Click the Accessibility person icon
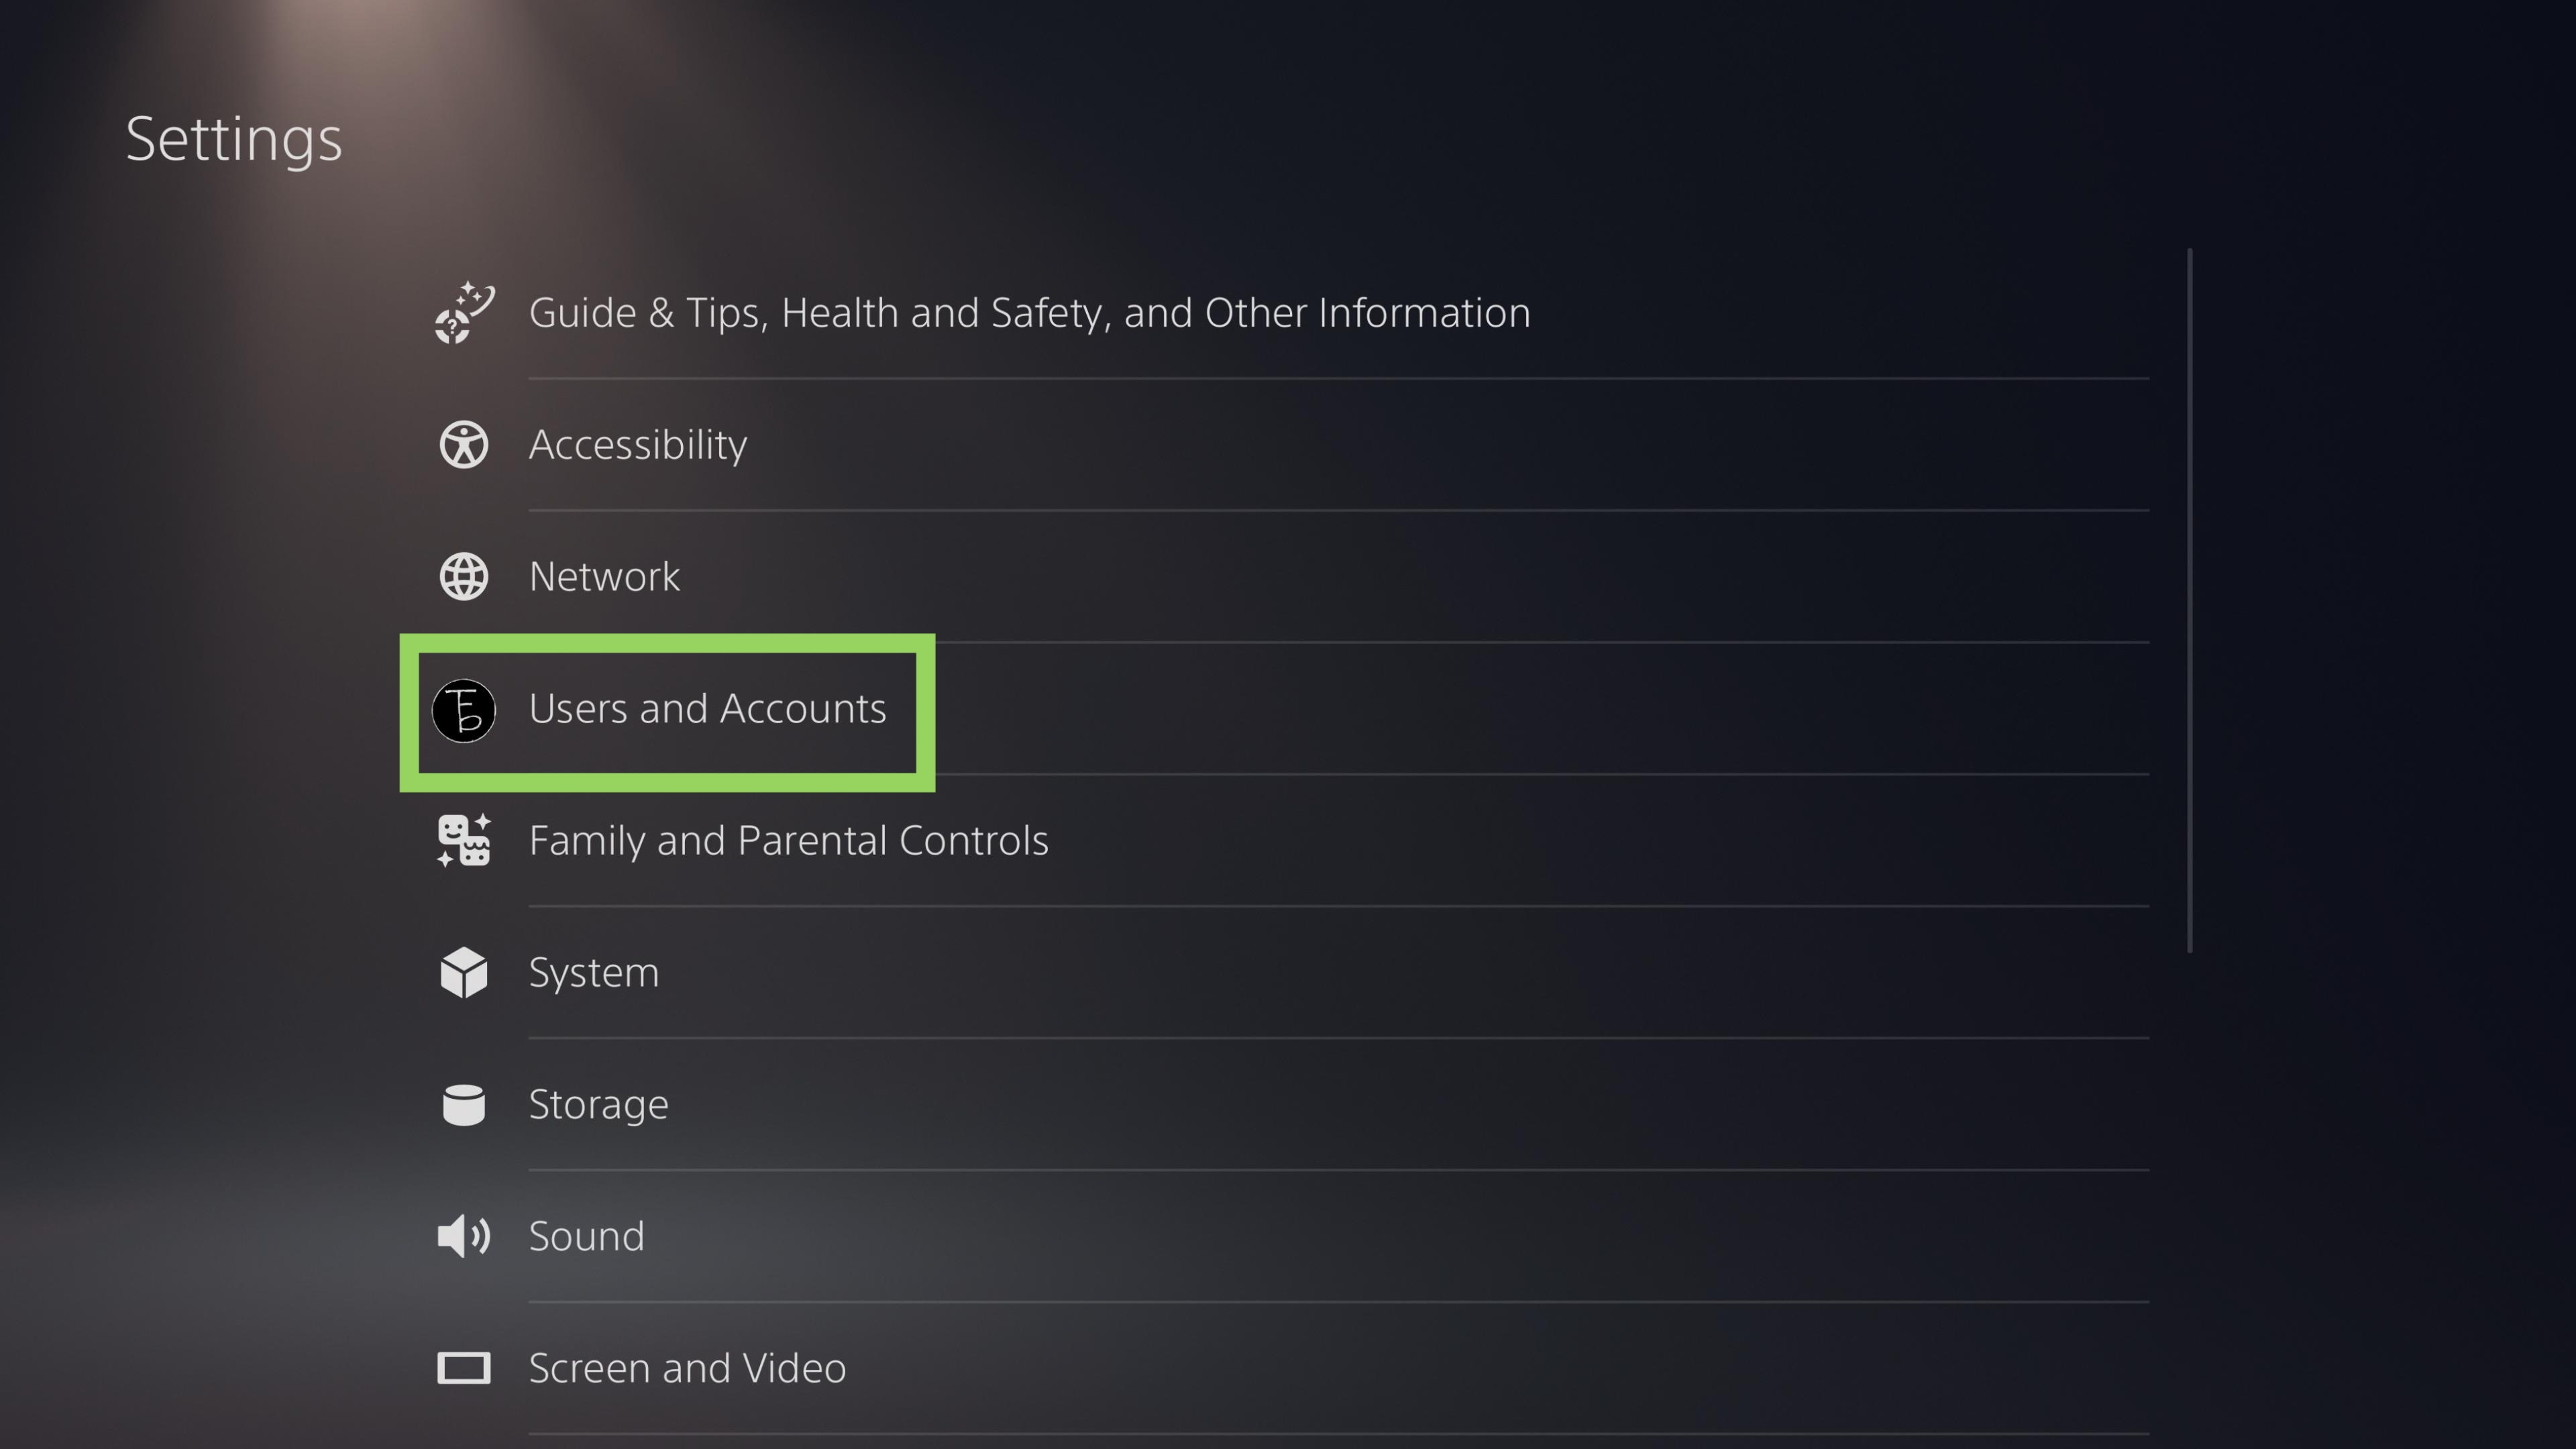2576x1449 pixels. [x=464, y=445]
